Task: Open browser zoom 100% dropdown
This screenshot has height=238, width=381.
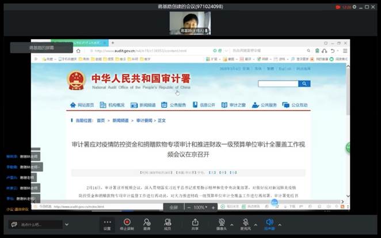Action: pyautogui.click(x=201, y=207)
